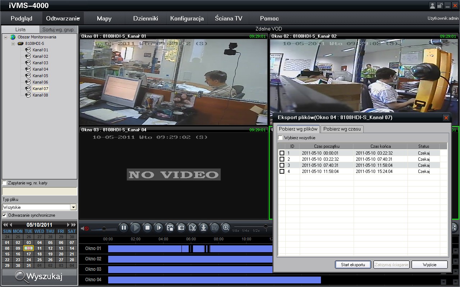The image size is (460, 287).
Task: Select Kanał 08 in the device tree
Action: click(x=40, y=95)
